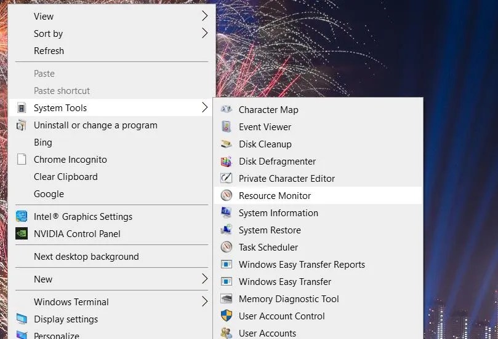Click Intel Graphics Settings text
The height and width of the screenshot is (339, 498).
(x=83, y=217)
